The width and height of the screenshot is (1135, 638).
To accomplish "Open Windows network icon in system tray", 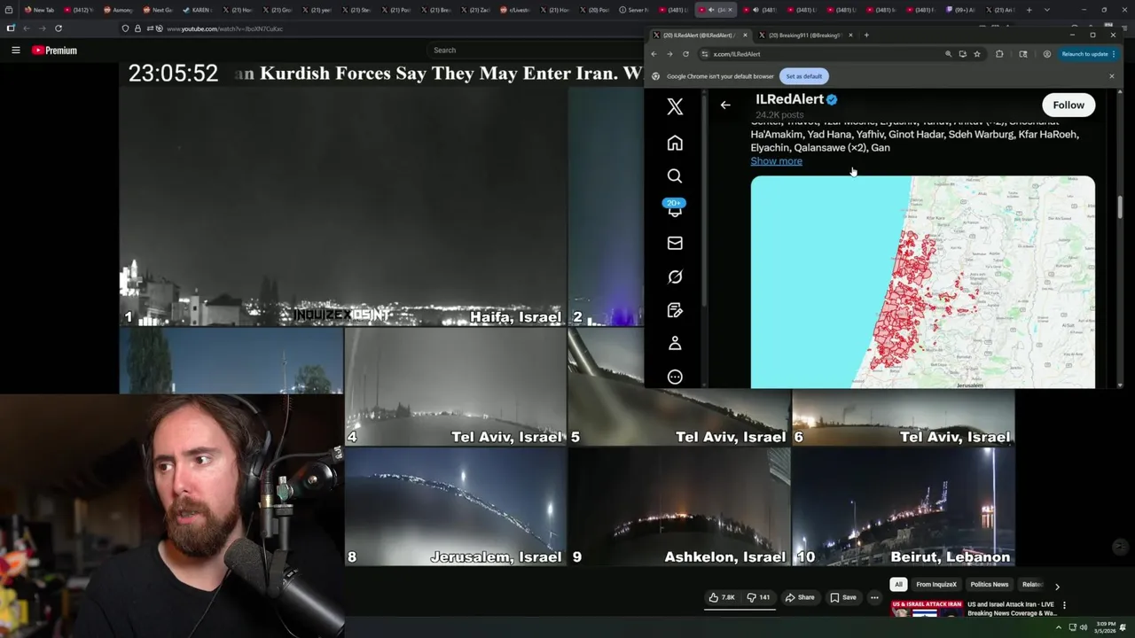I will click(1073, 627).
